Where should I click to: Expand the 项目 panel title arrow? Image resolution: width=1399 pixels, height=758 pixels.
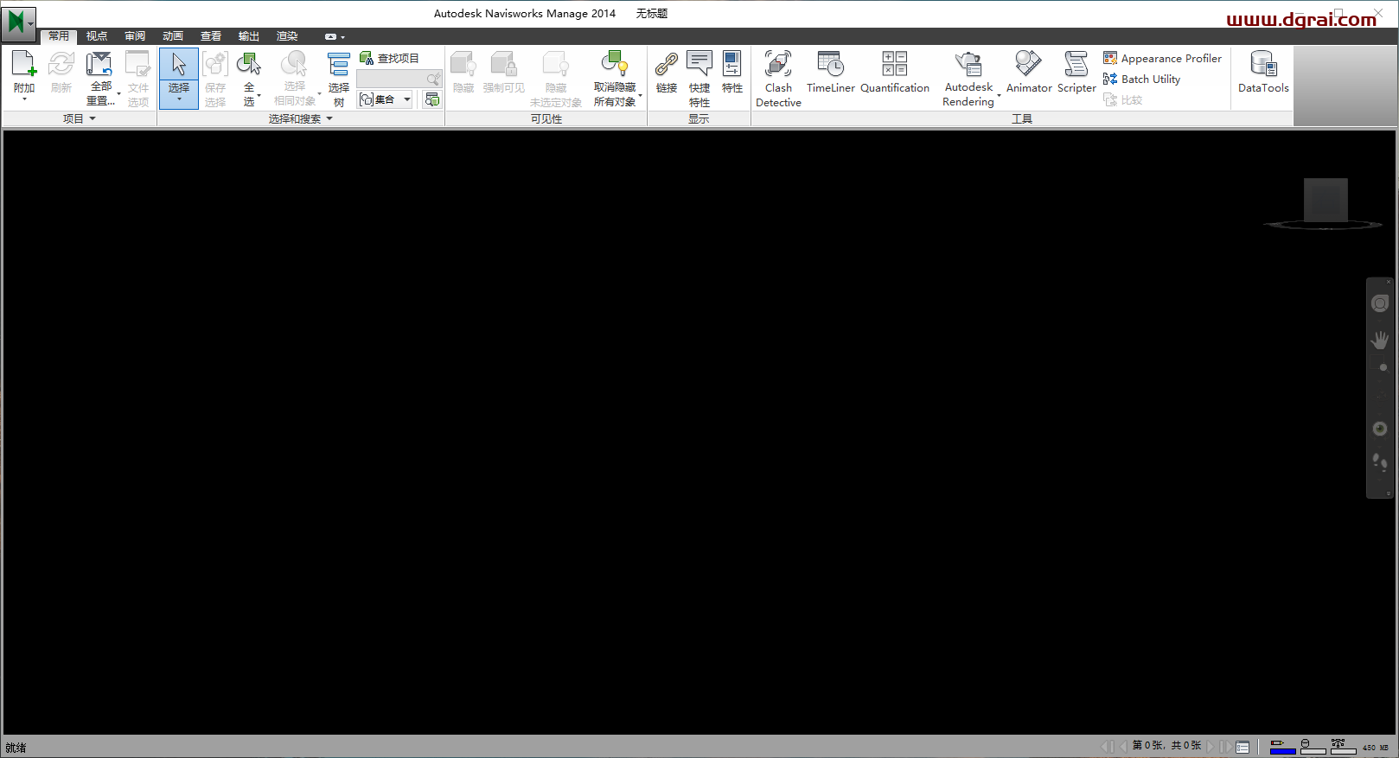pos(93,118)
